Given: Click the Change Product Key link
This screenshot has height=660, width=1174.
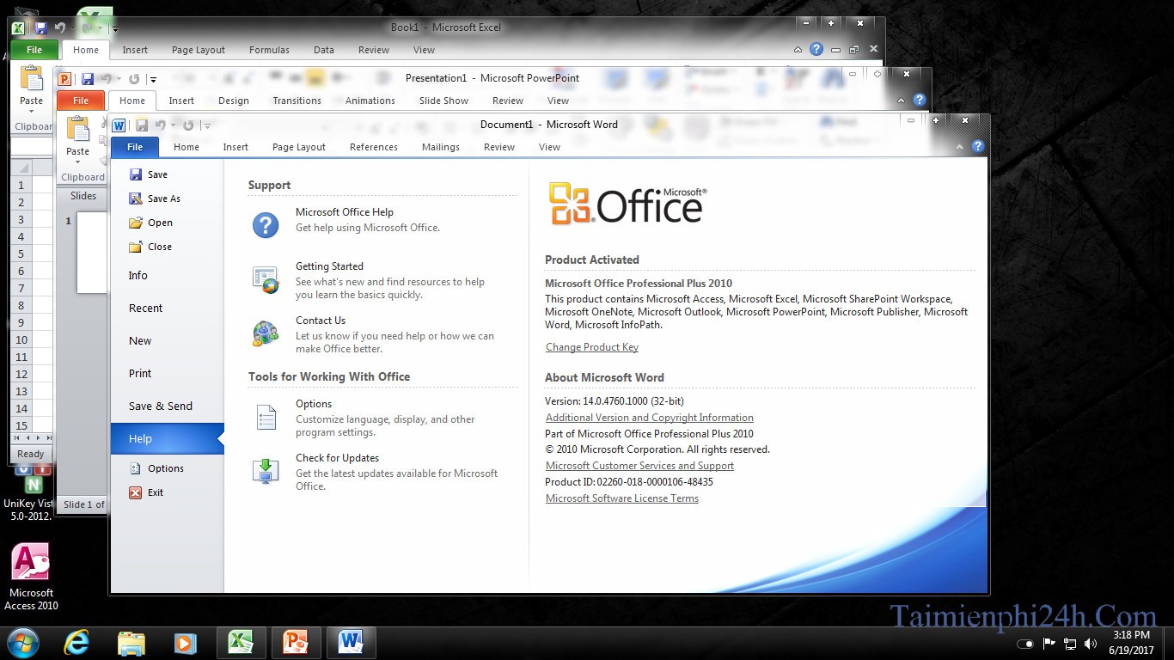Looking at the screenshot, I should (592, 347).
